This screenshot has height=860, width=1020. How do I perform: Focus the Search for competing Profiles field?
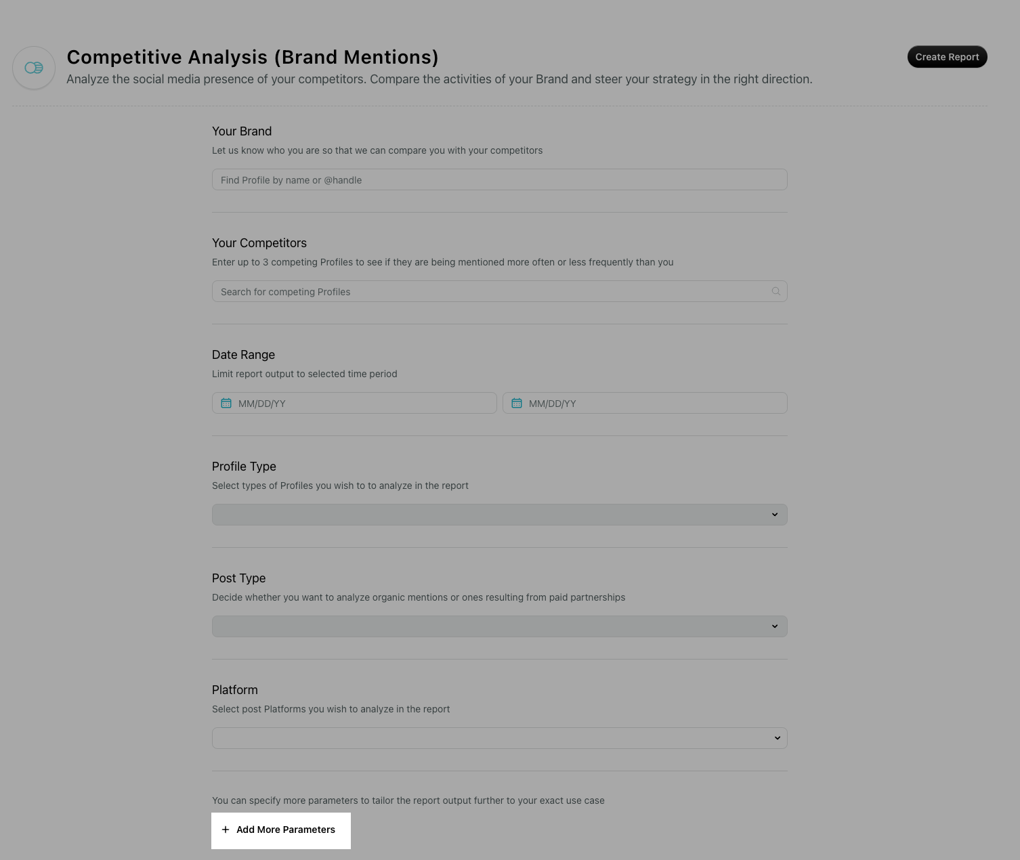(500, 291)
